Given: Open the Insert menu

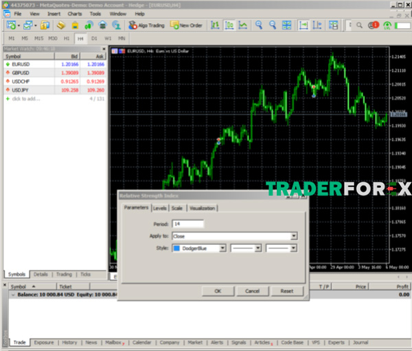Looking at the screenshot, I should click(x=54, y=14).
